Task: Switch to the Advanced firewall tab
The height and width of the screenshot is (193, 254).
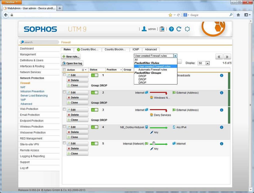Action: click(151, 50)
